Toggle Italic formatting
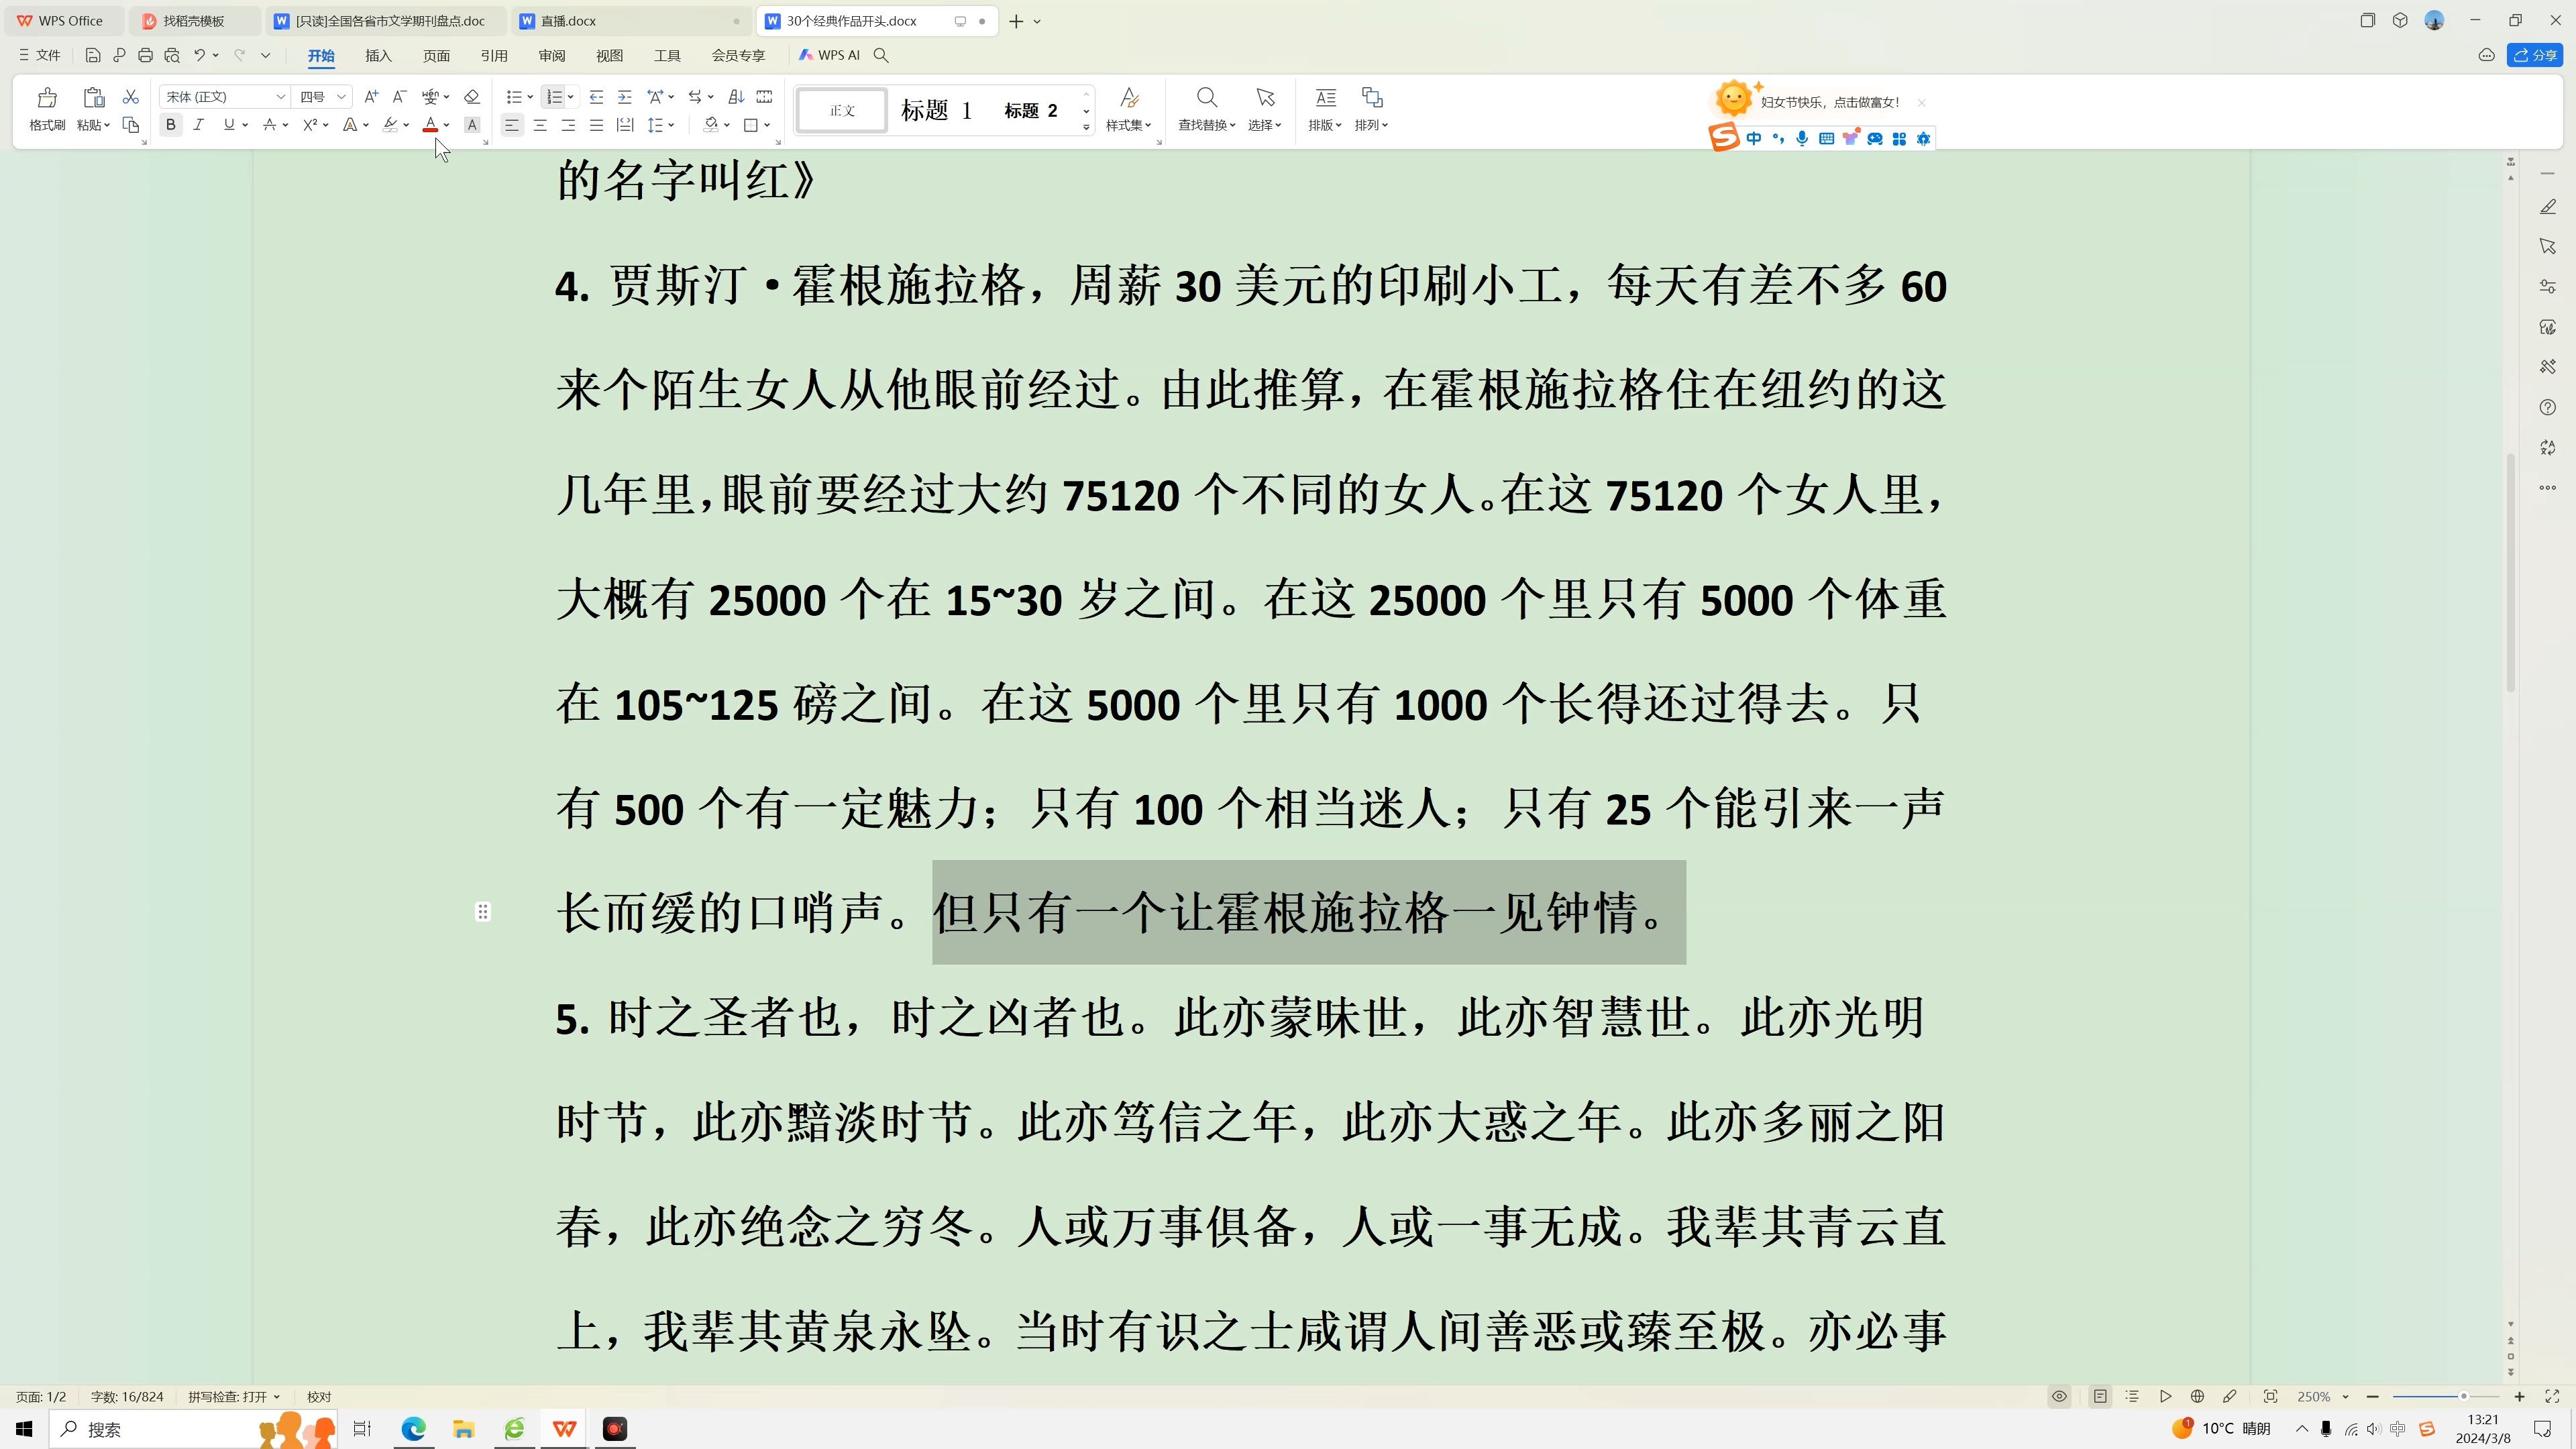The height and width of the screenshot is (1449, 2576). (199, 125)
